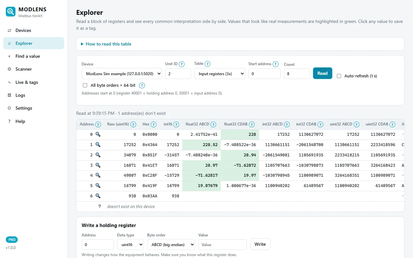Screen dimensions: 413x258
Task: Click the highlighted value 19.87679
Action: tap(201, 185)
